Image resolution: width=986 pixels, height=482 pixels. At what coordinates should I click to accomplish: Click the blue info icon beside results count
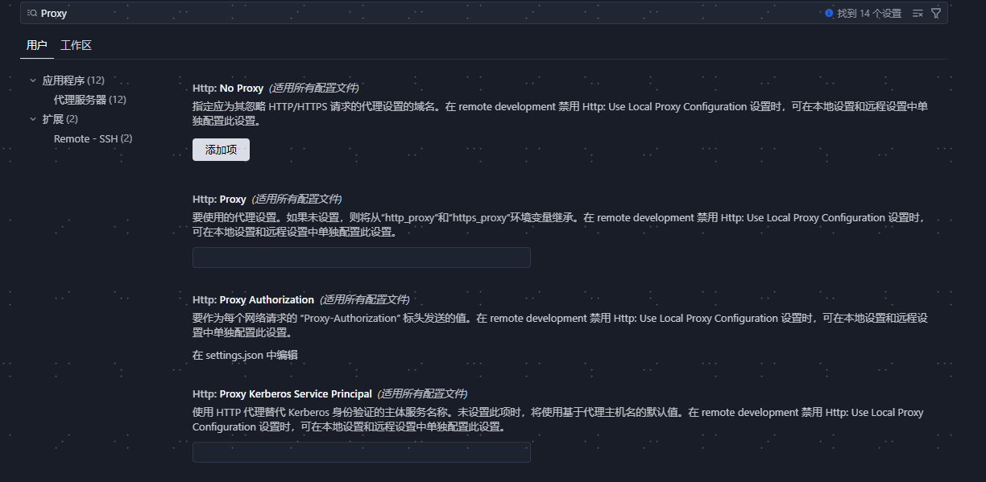coord(829,14)
